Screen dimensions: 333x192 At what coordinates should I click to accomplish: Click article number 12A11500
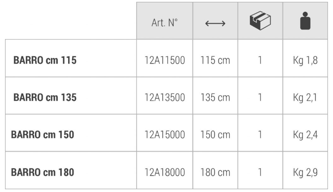[x=164, y=60]
